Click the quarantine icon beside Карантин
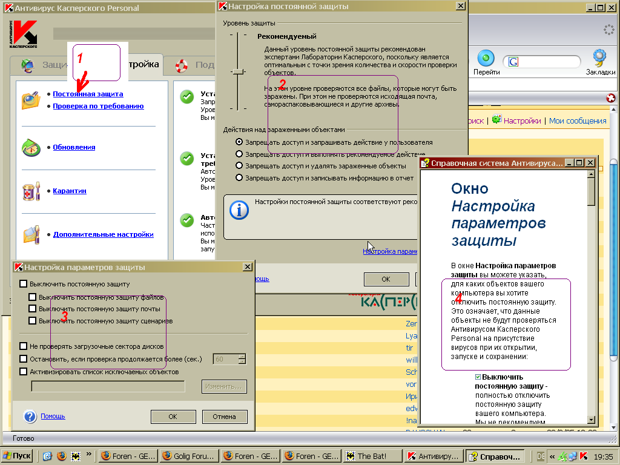The width and height of the screenshot is (620, 465). (x=31, y=191)
